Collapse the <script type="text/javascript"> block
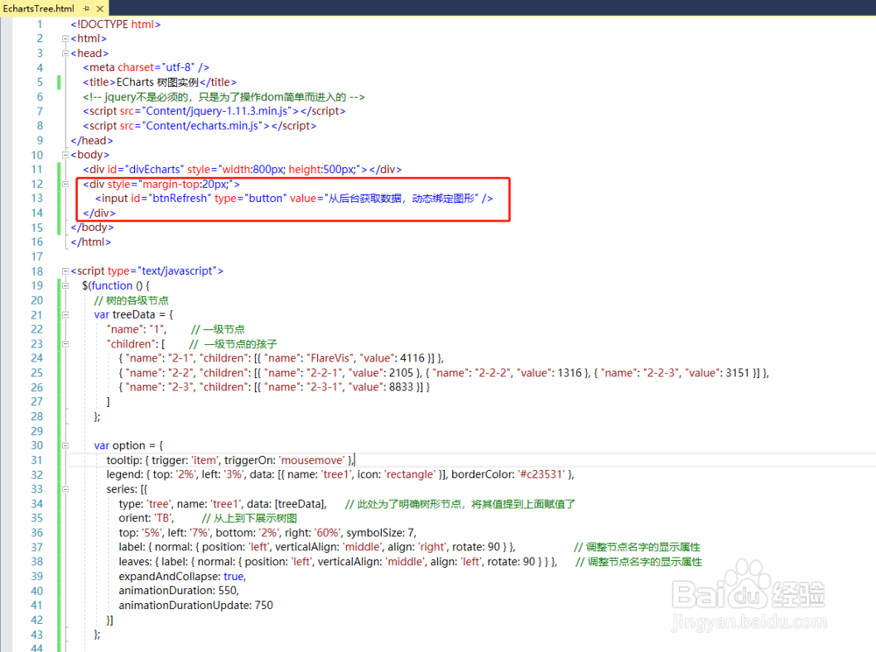The image size is (876, 652). (66, 270)
